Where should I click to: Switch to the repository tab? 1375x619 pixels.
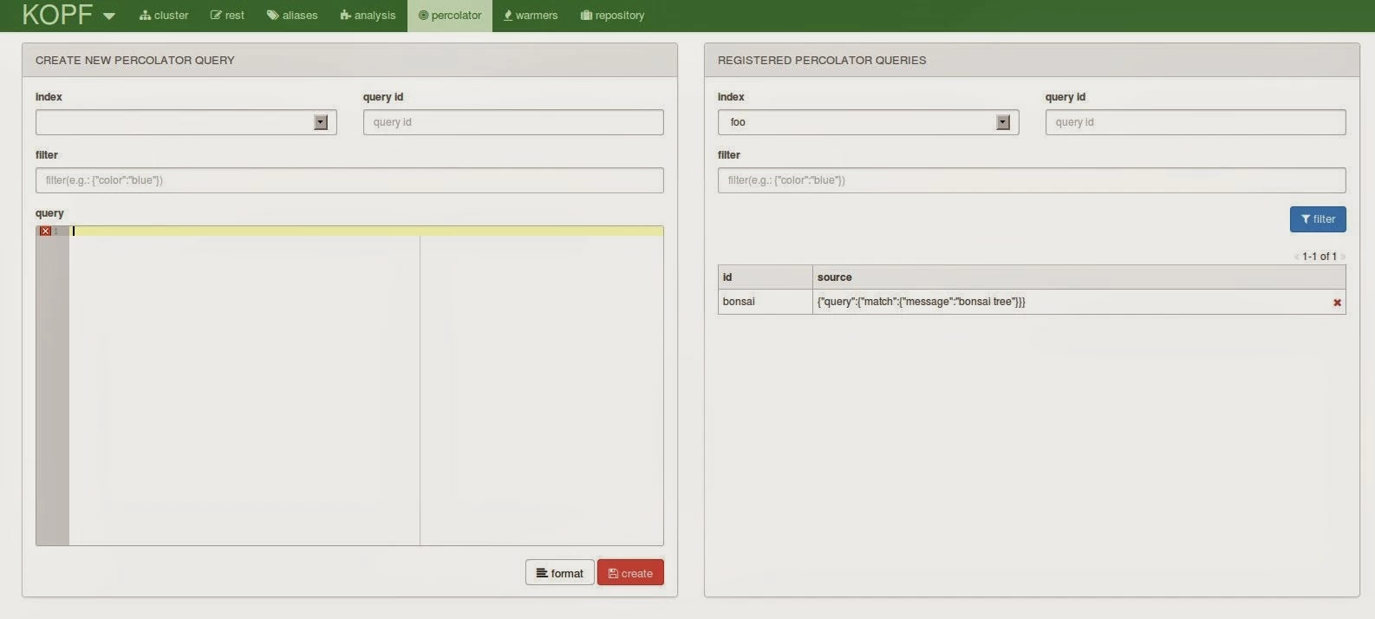pyautogui.click(x=612, y=16)
